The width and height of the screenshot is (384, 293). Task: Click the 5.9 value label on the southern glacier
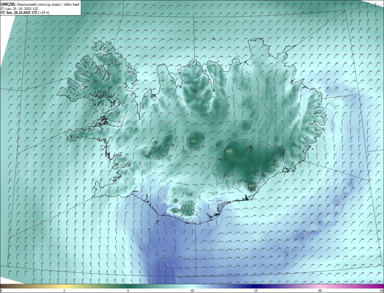point(185,208)
